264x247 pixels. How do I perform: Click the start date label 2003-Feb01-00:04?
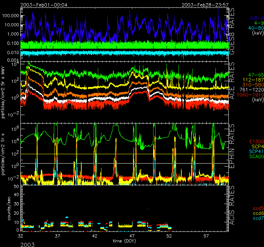(44, 5)
